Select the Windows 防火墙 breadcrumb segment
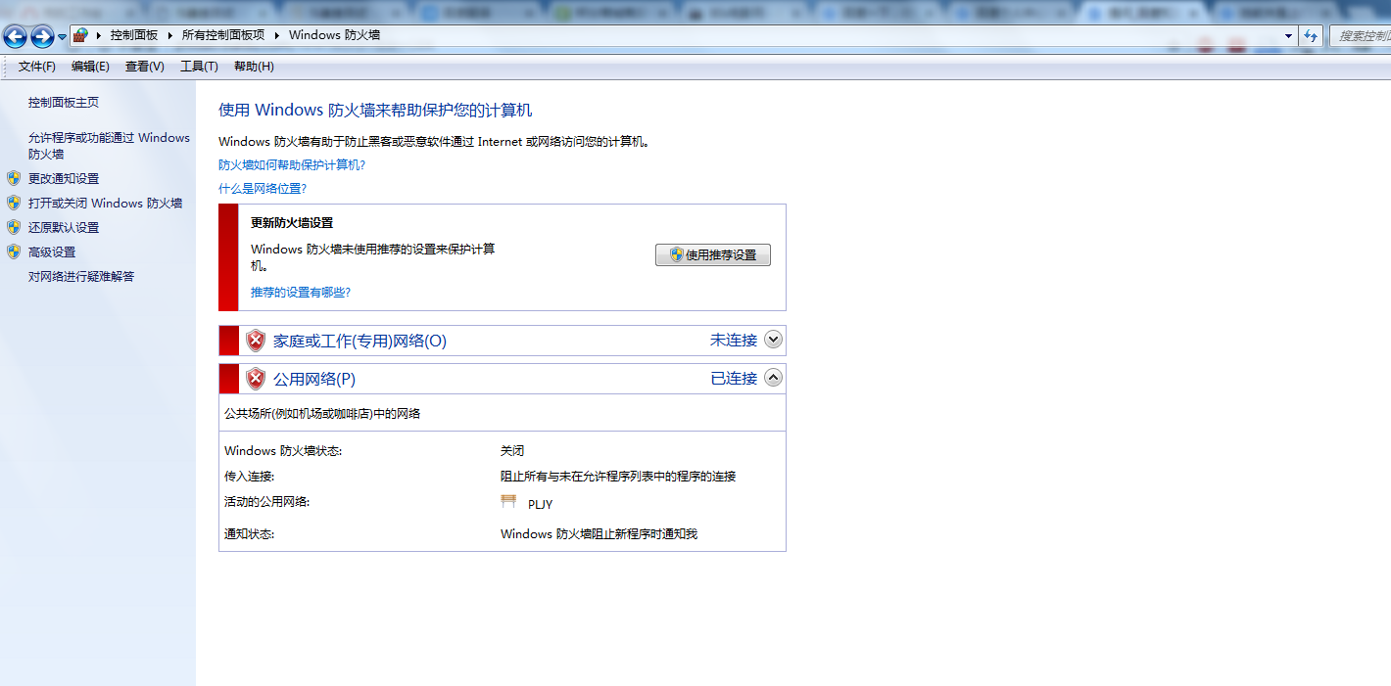 pos(334,35)
